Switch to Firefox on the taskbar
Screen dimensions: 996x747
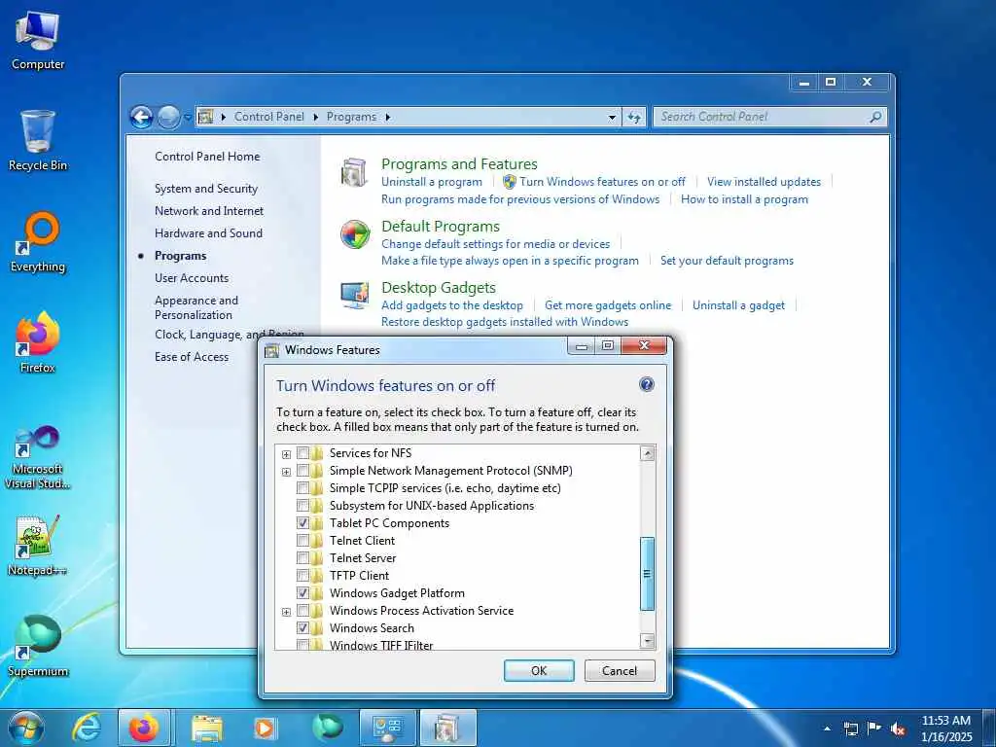tap(144, 728)
